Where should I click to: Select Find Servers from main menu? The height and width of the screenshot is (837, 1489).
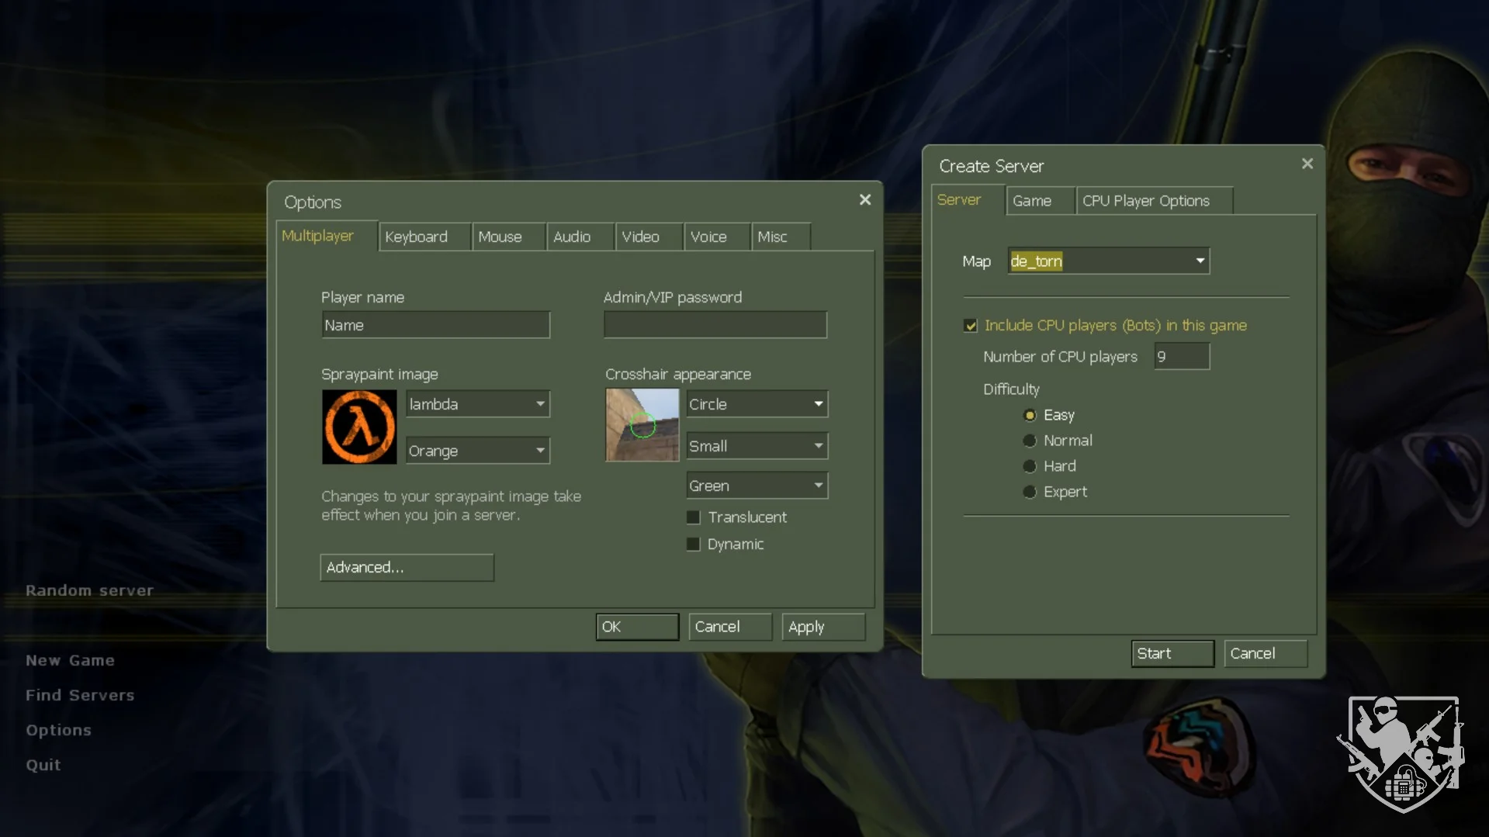(80, 695)
